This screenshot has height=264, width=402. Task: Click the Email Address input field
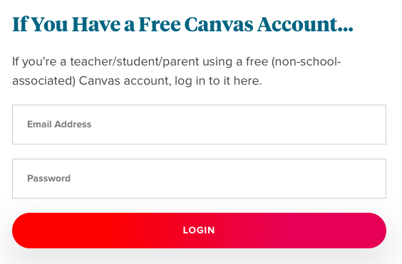tap(199, 125)
